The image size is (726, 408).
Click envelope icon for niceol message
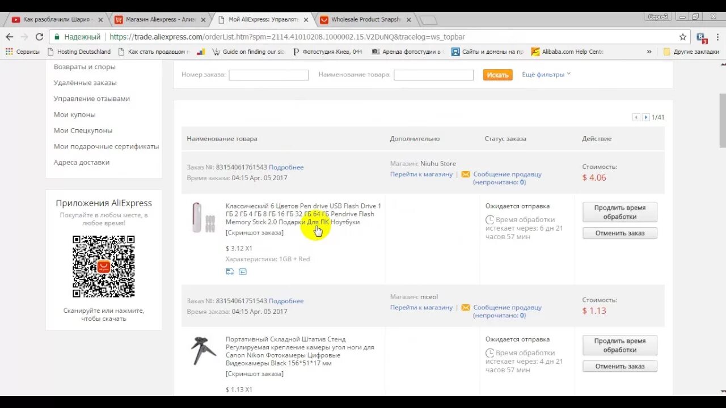click(466, 308)
